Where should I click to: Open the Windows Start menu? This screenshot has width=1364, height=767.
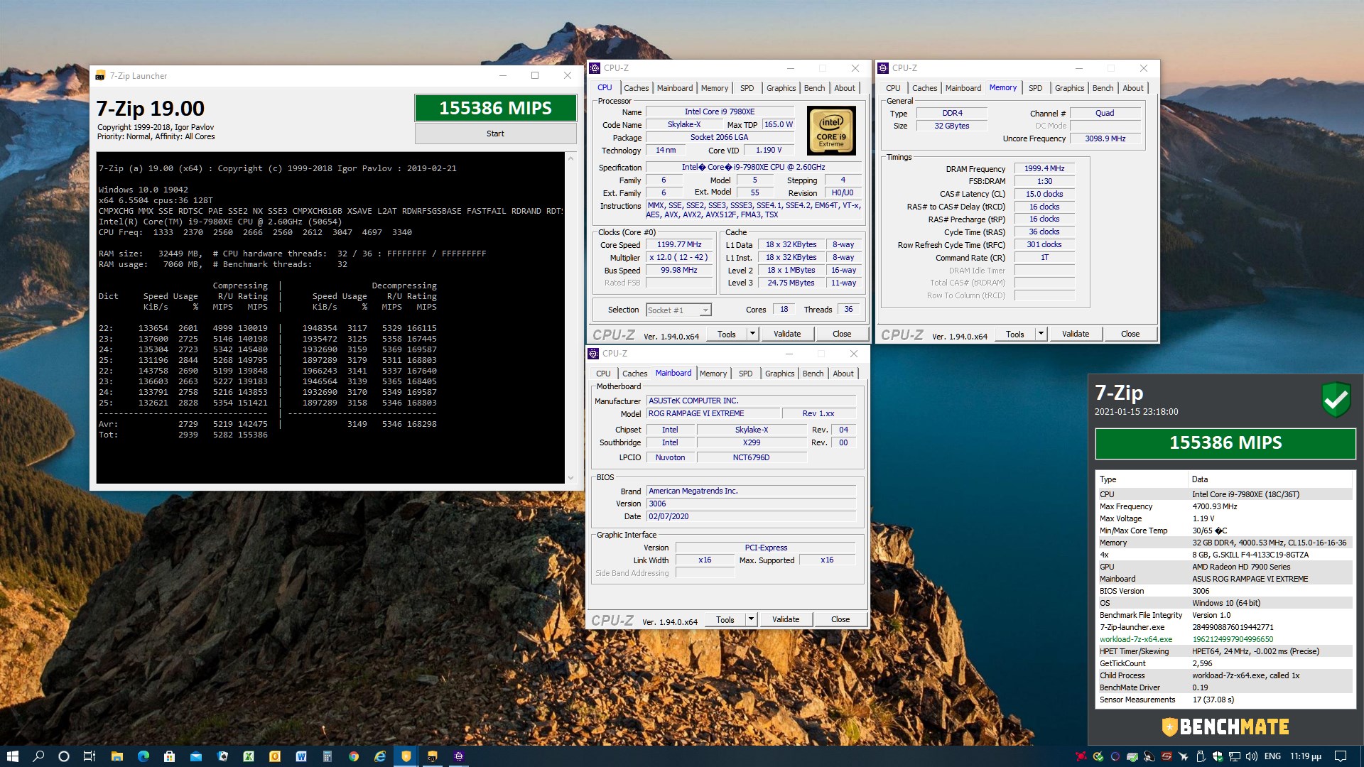(x=12, y=756)
